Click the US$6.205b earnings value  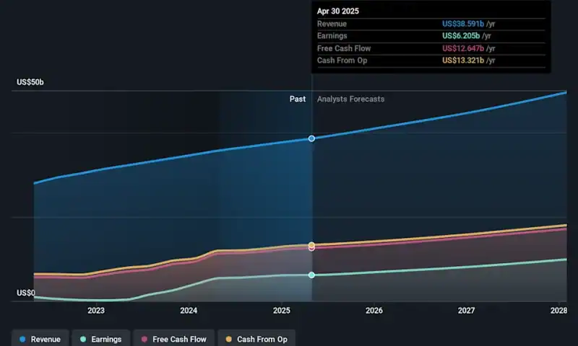click(x=461, y=35)
